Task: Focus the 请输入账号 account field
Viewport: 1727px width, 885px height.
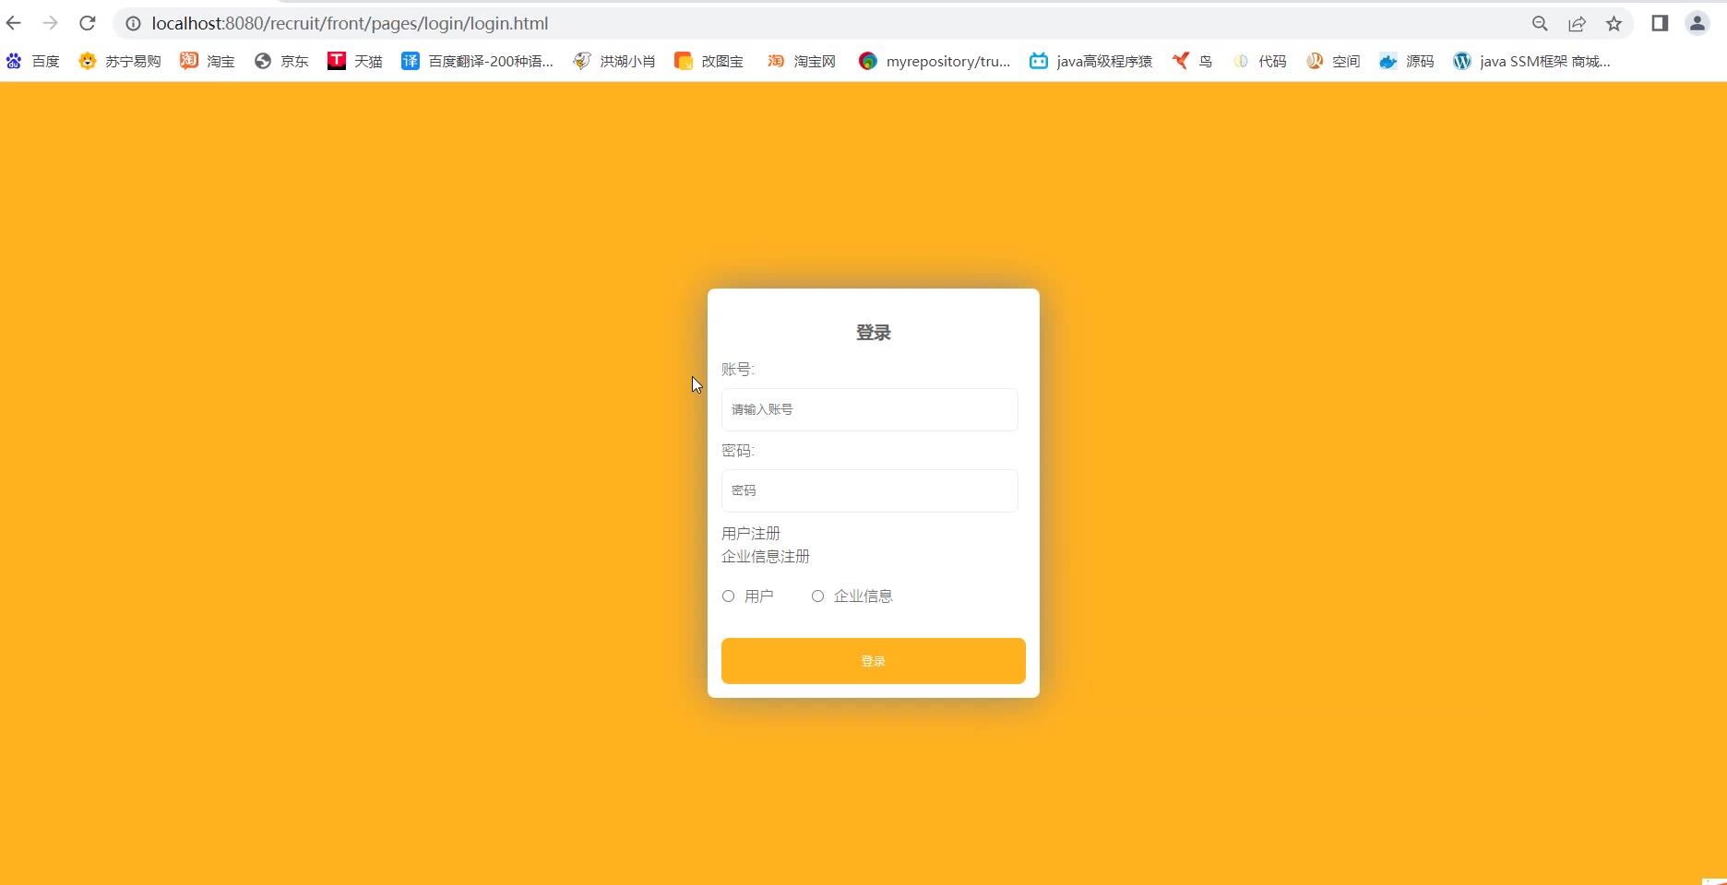Action: click(x=870, y=409)
